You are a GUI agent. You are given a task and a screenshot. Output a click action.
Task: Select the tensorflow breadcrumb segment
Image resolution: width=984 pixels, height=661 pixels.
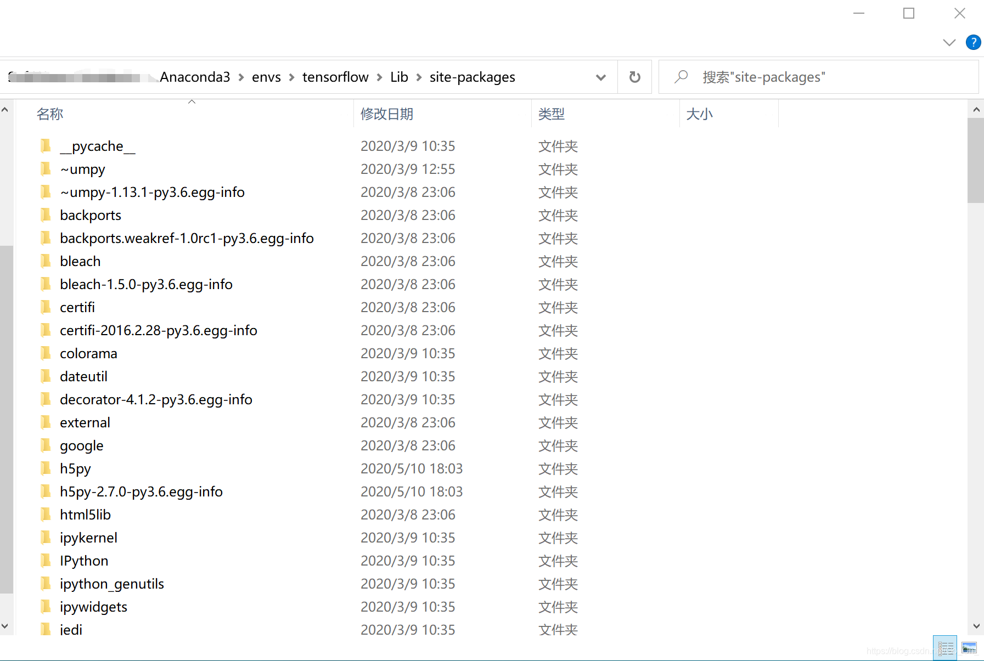pos(335,77)
